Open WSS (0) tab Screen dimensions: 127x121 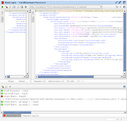pos(80,81)
